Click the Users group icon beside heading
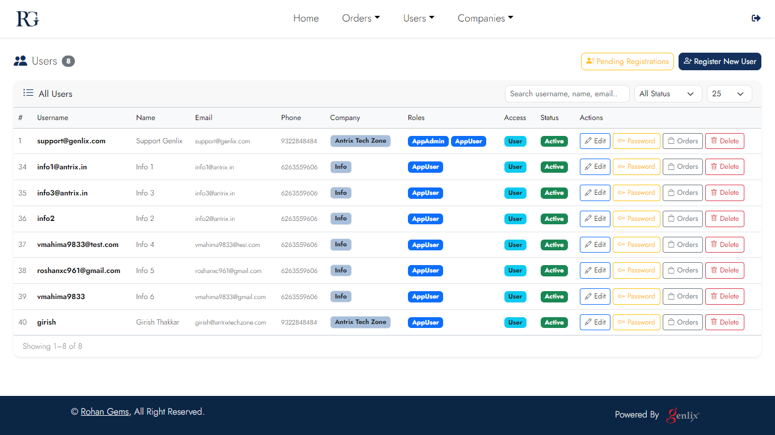775x435 pixels. [20, 61]
